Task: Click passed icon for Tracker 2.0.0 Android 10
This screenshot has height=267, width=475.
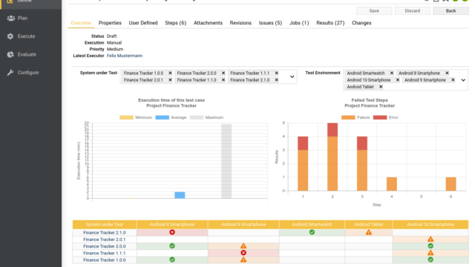Action: point(430,245)
